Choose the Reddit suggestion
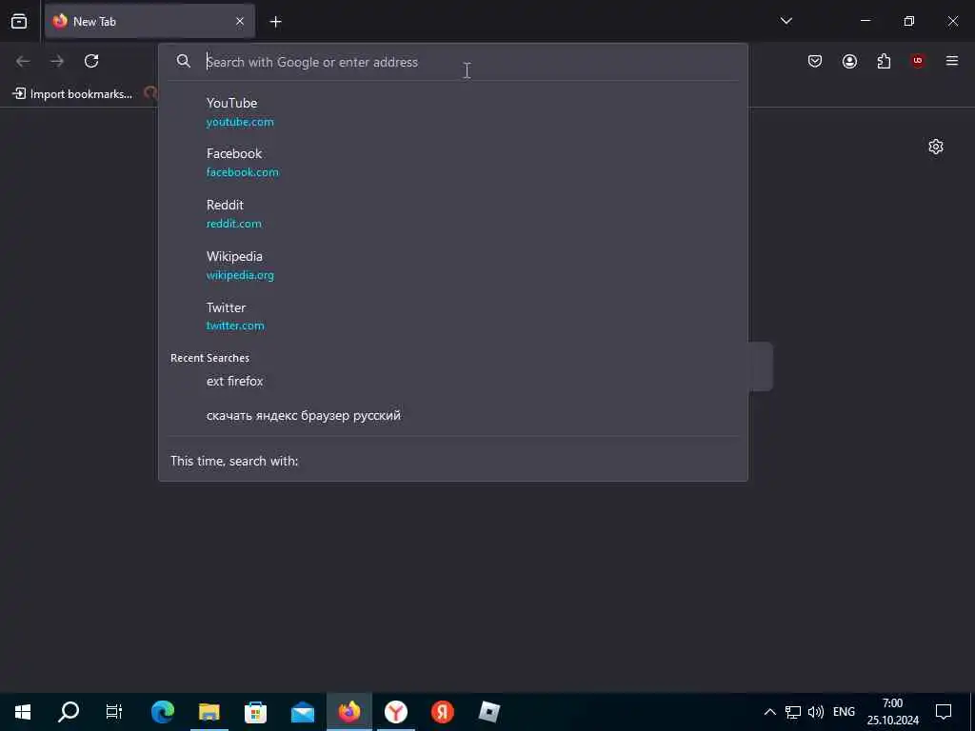Screen dimensions: 975x731 pyautogui.click(x=452, y=214)
